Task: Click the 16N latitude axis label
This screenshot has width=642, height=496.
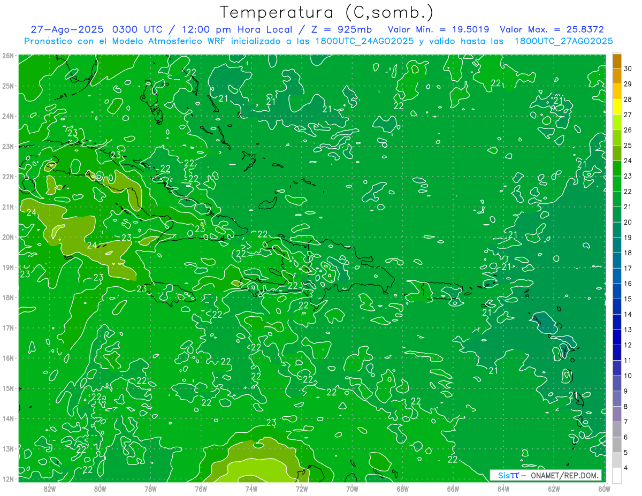Action: point(8,358)
